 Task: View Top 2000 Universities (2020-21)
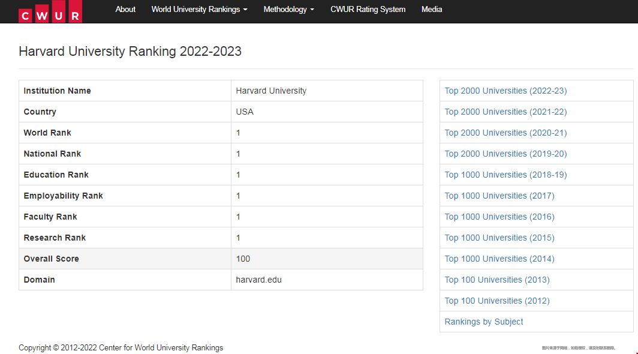(505, 133)
